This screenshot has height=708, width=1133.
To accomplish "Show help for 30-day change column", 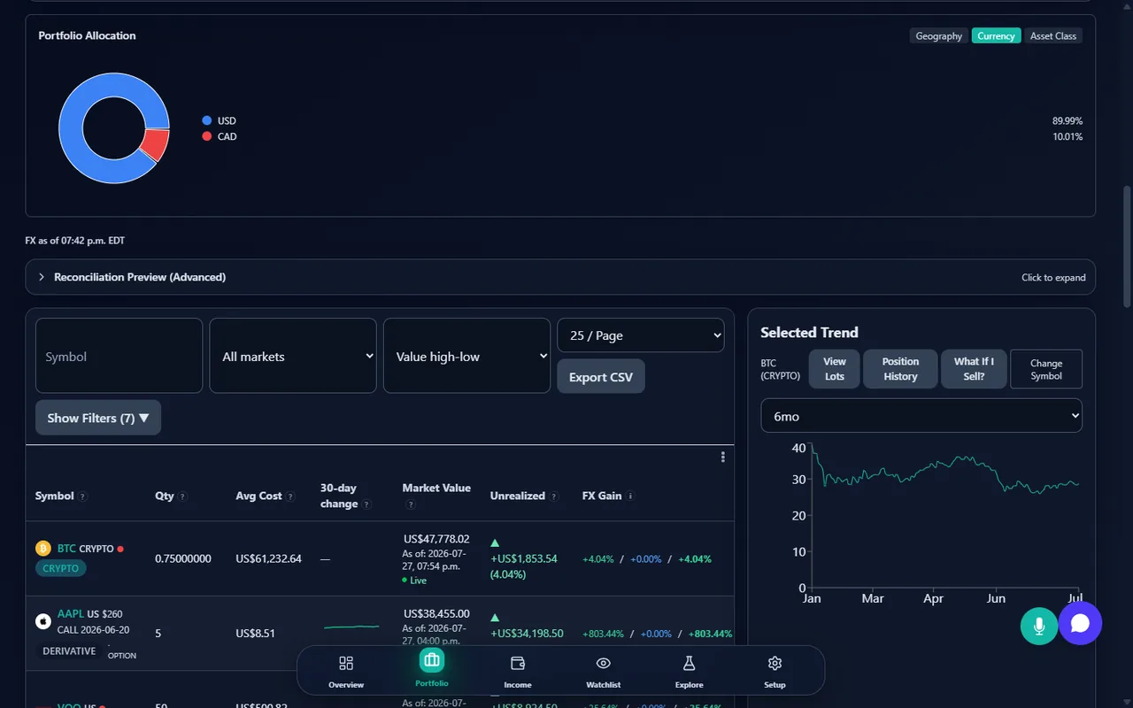I will pyautogui.click(x=366, y=504).
